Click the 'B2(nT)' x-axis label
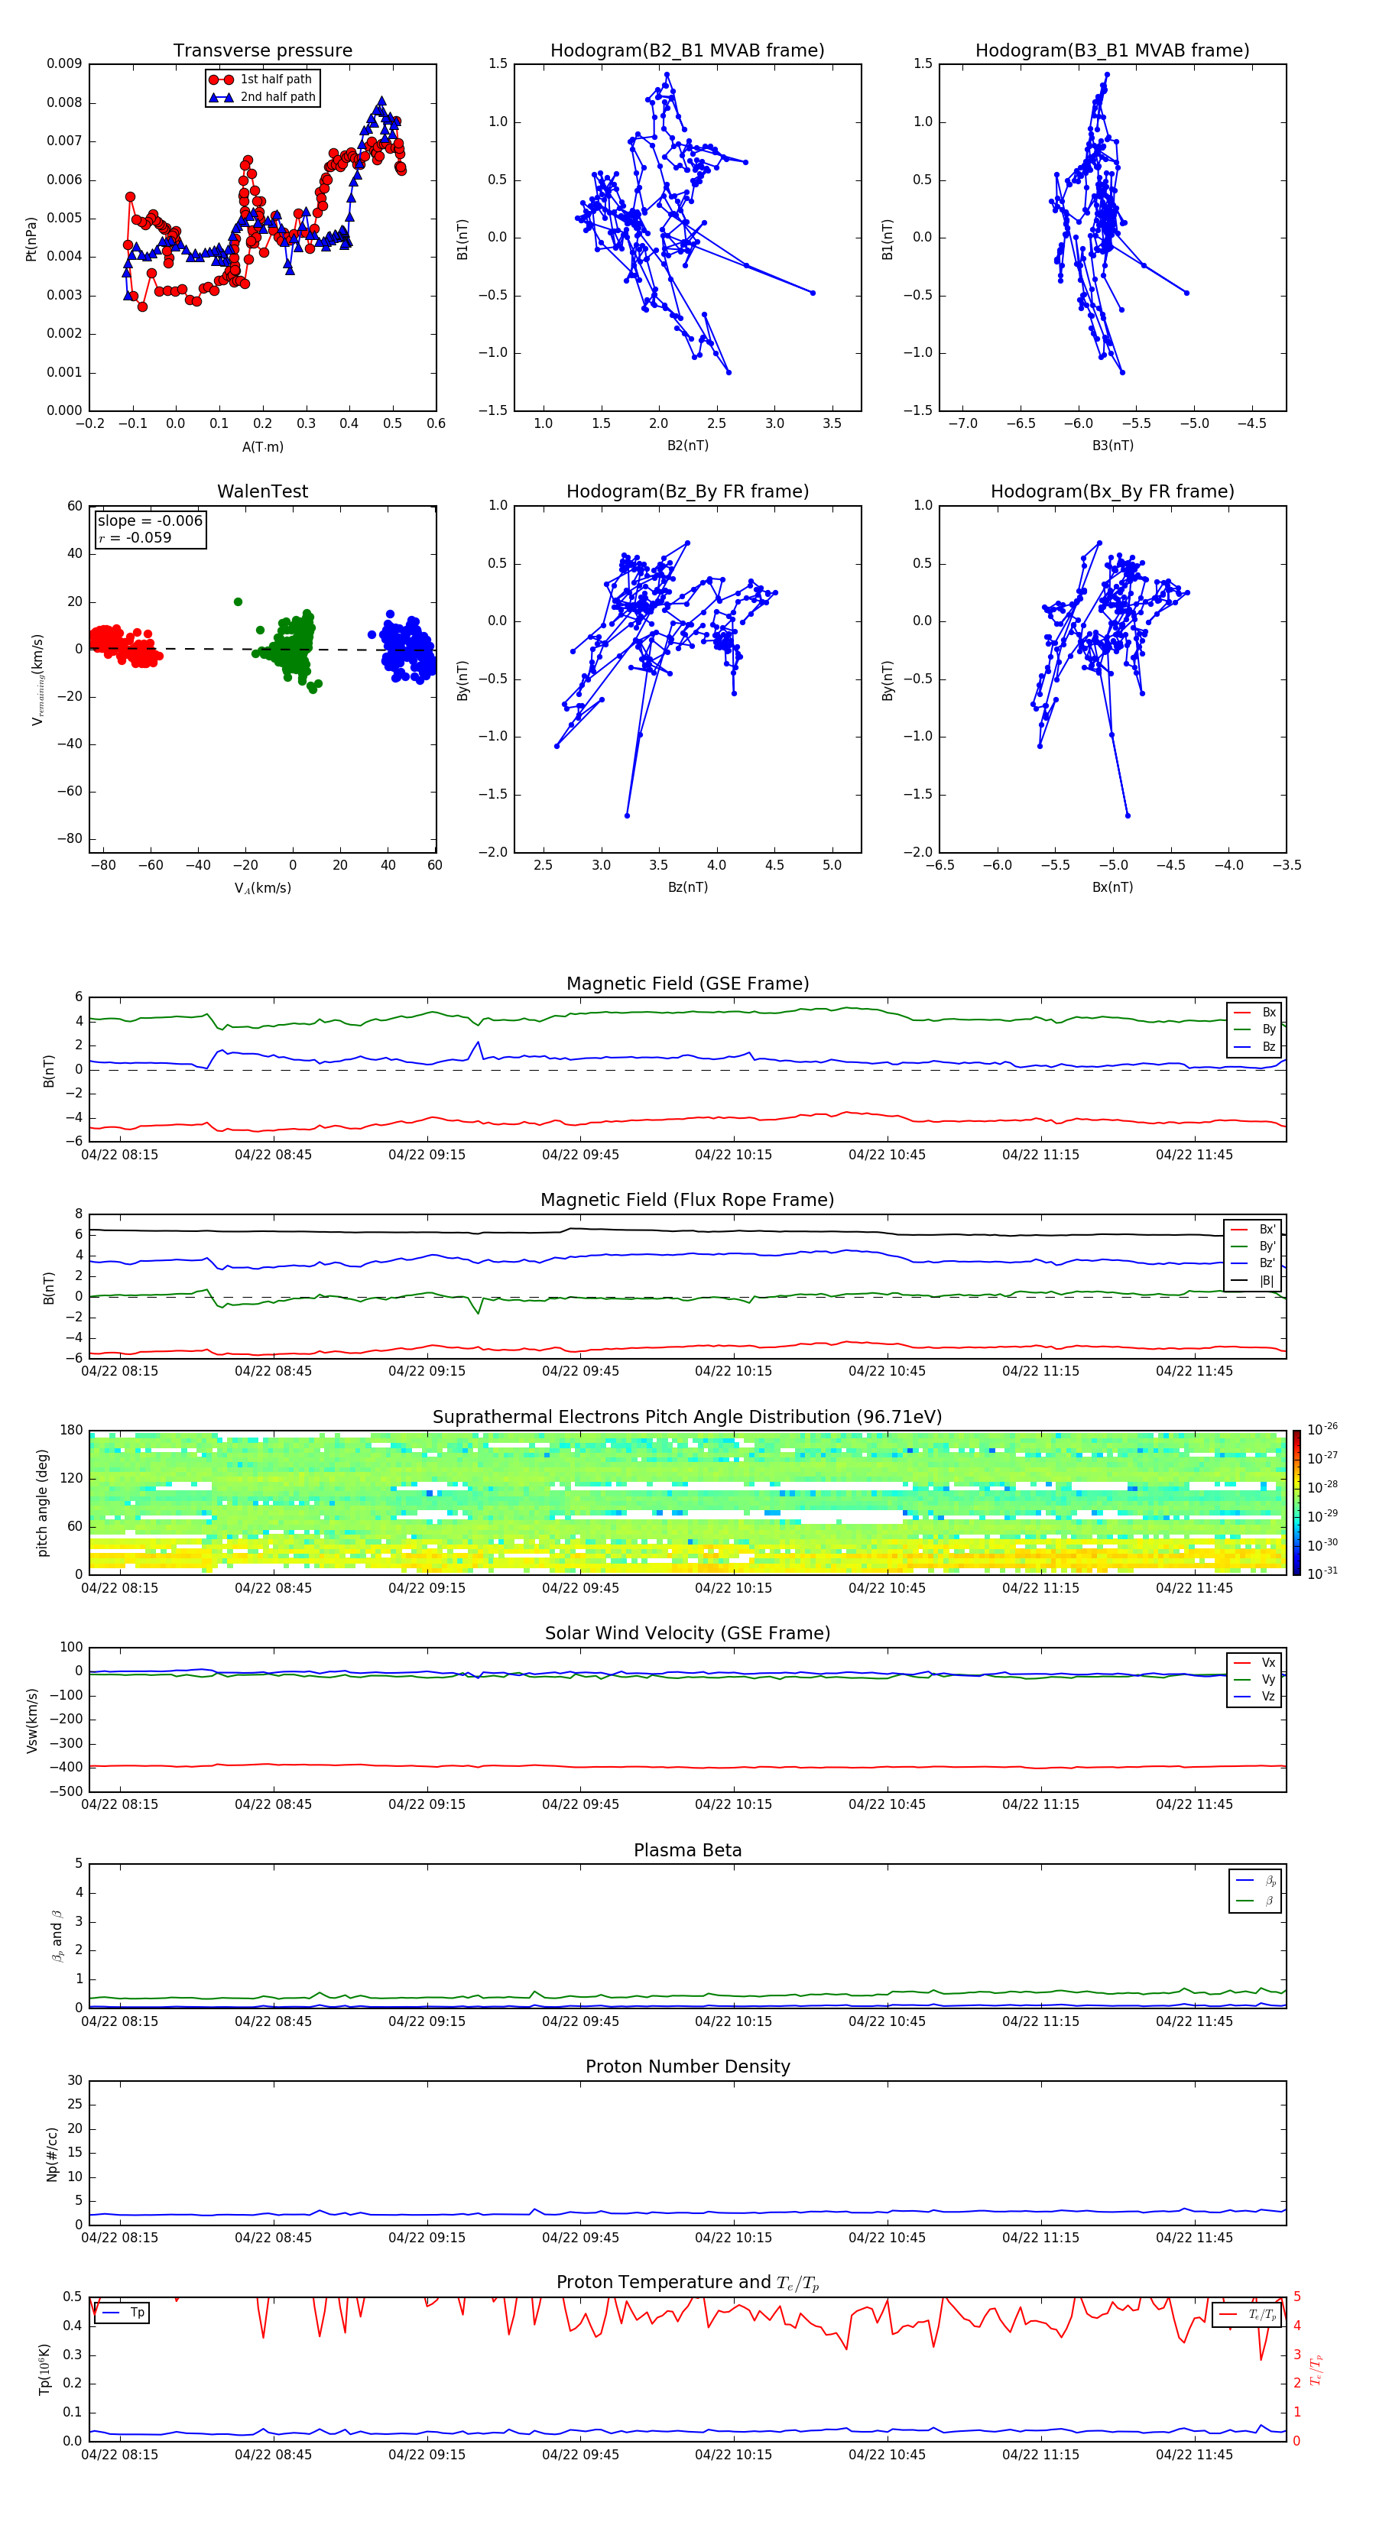The image size is (1376, 2522). (687, 446)
